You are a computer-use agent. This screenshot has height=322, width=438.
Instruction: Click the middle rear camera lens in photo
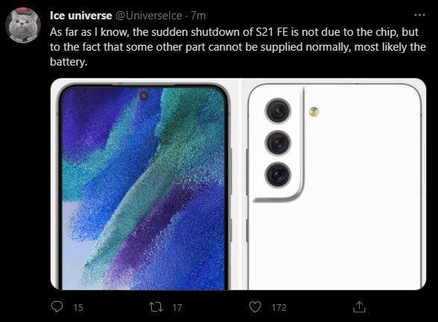(278, 143)
